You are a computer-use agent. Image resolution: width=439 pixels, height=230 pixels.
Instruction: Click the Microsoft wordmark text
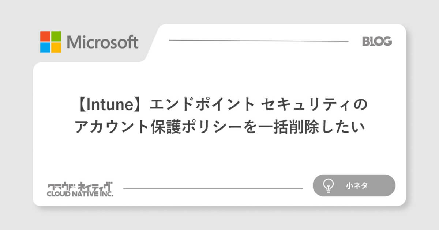[x=102, y=42]
